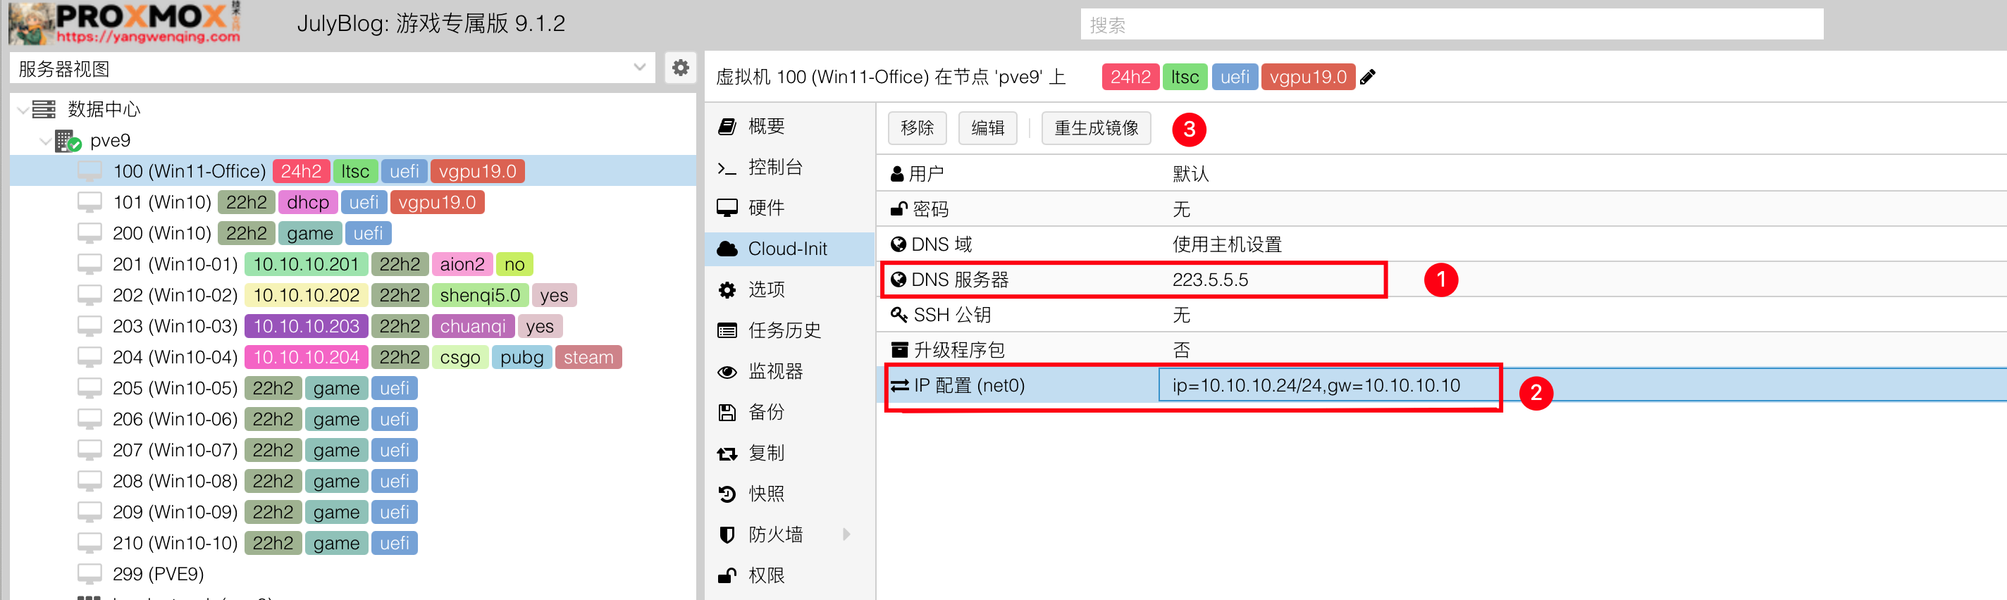Screen dimensions: 2007x600
Task: Open the Snapshots section
Action: (765, 494)
